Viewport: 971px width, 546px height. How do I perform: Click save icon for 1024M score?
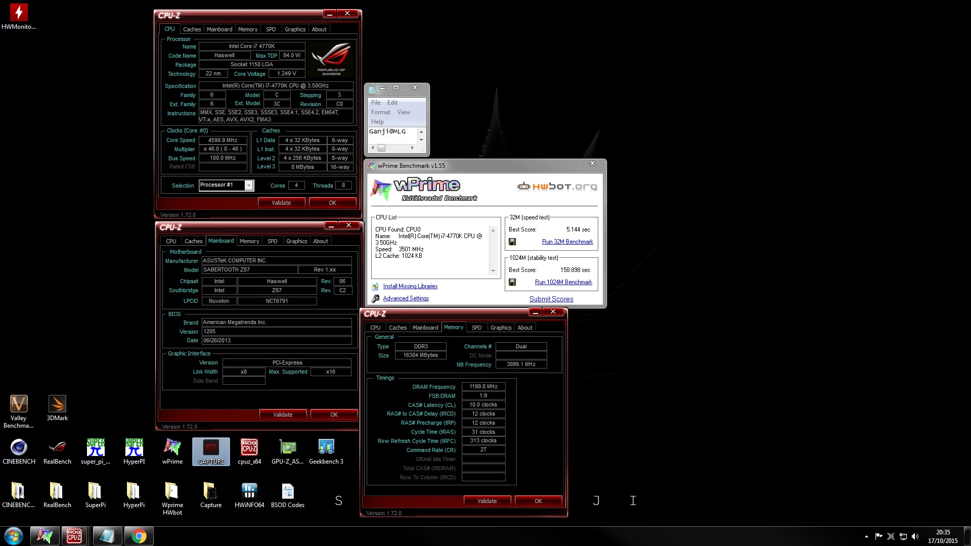(512, 282)
